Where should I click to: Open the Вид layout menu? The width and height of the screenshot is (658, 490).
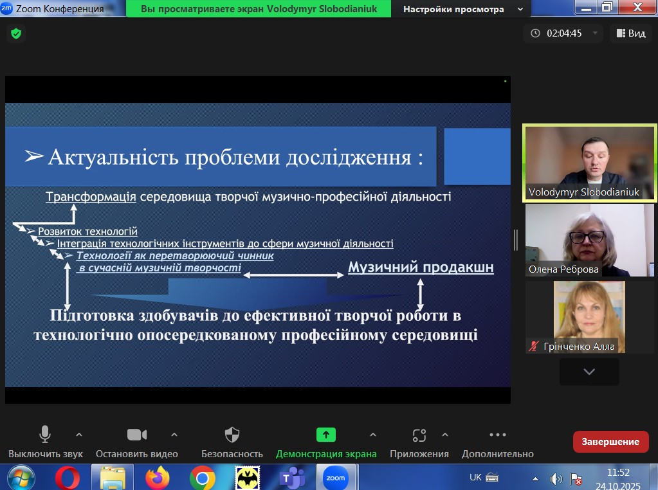[x=630, y=33]
